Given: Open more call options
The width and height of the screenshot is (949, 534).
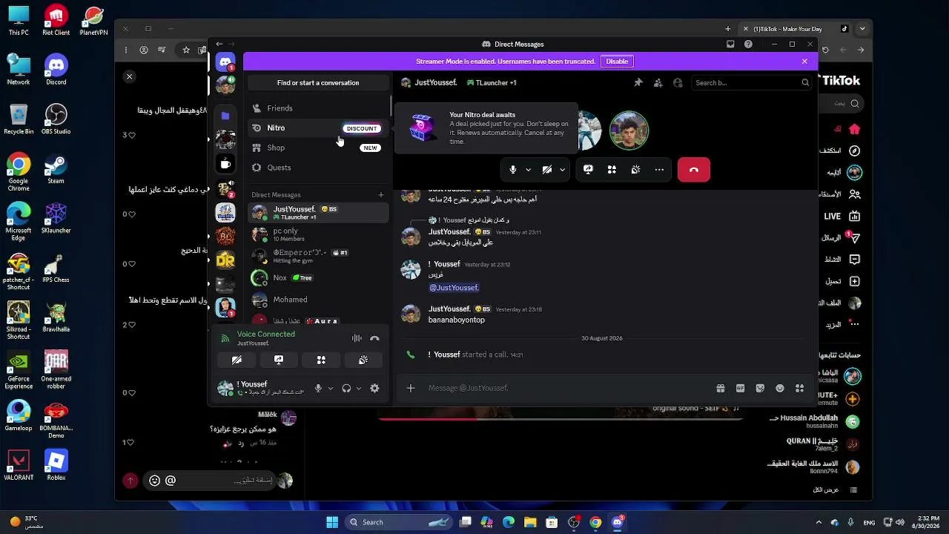Looking at the screenshot, I should [659, 170].
